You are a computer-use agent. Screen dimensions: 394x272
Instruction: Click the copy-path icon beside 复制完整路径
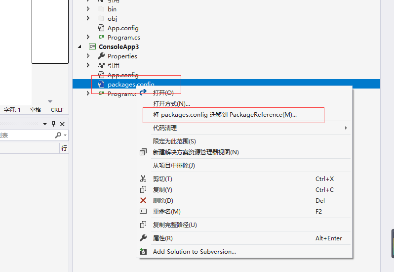tap(143, 225)
